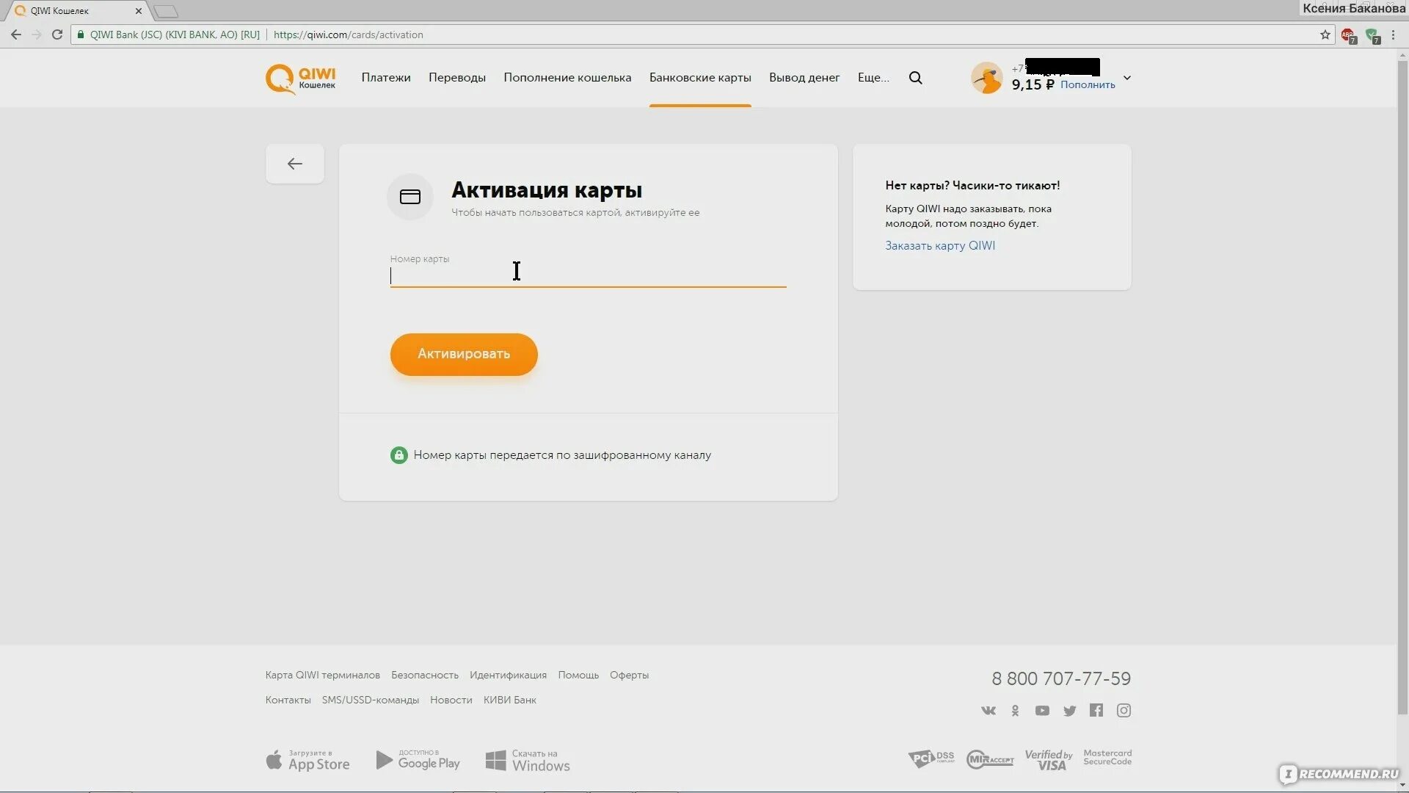Viewport: 1409px width, 793px height.
Task: Click the user account avatar icon
Action: coord(985,76)
